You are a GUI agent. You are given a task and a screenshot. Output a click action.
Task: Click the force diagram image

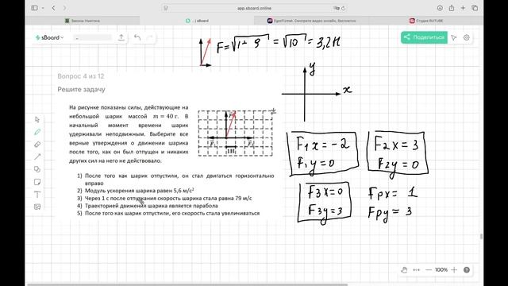(x=235, y=133)
